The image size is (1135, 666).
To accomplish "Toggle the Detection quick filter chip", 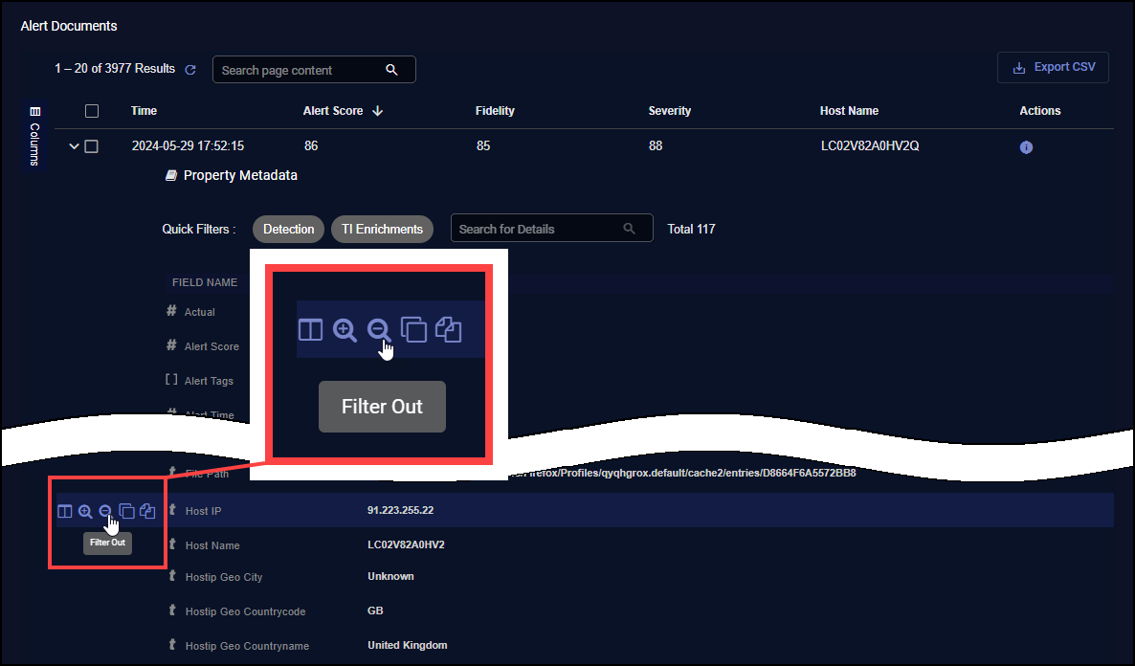I will pos(288,230).
